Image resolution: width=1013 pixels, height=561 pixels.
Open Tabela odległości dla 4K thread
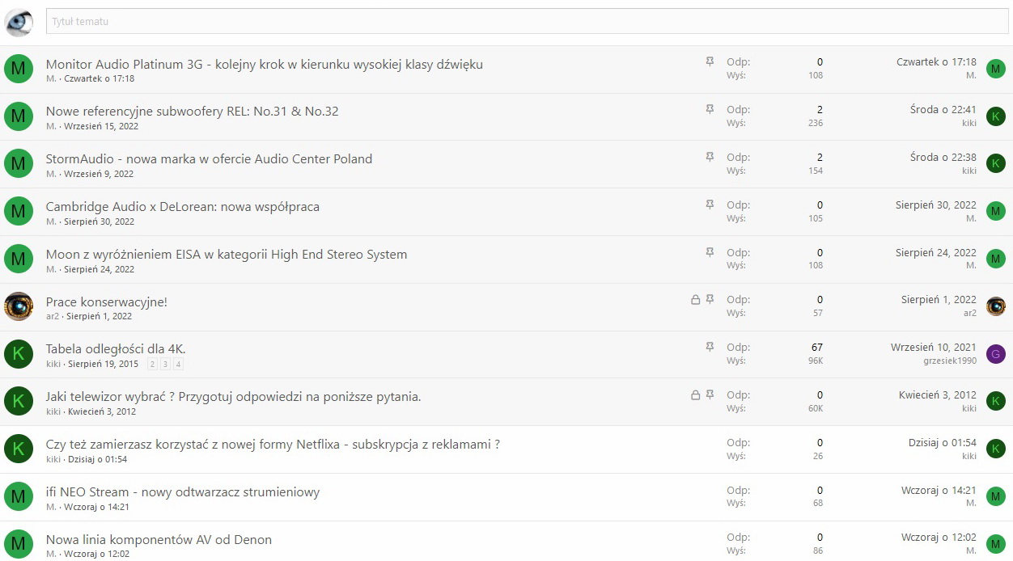(116, 349)
